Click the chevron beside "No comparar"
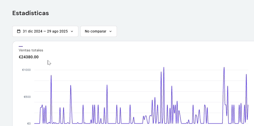 coord(110,31)
